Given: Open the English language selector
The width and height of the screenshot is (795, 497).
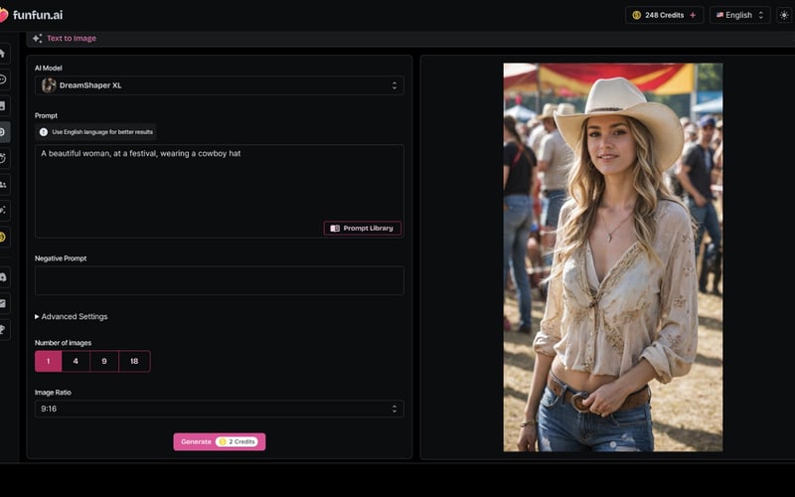Looking at the screenshot, I should pos(739,15).
